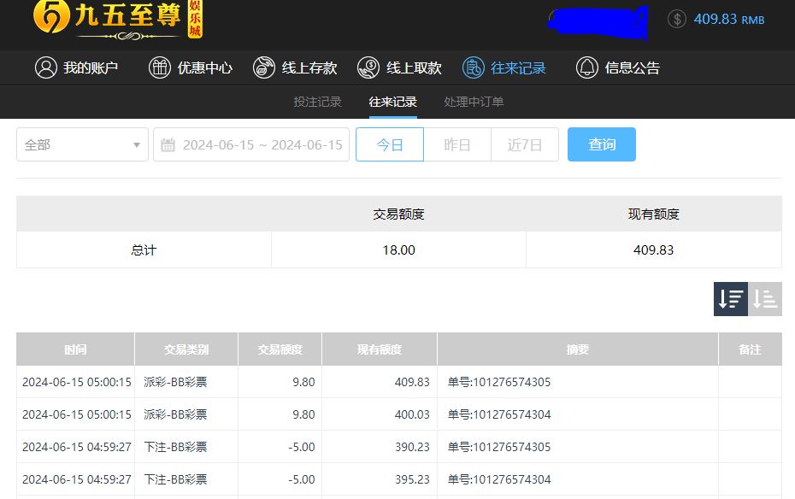Open the date range picker field
The height and width of the screenshot is (499, 795).
(262, 144)
